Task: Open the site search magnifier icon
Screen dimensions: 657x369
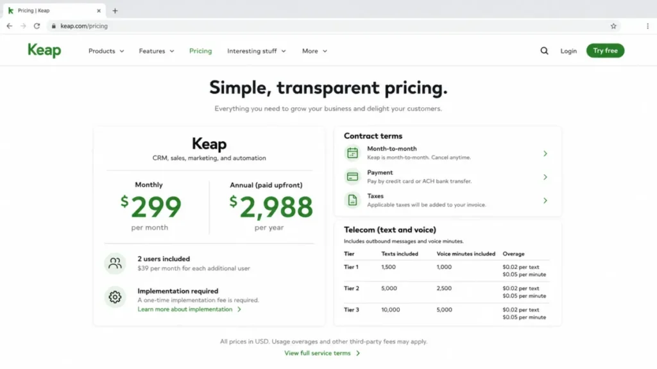Action: coord(544,51)
